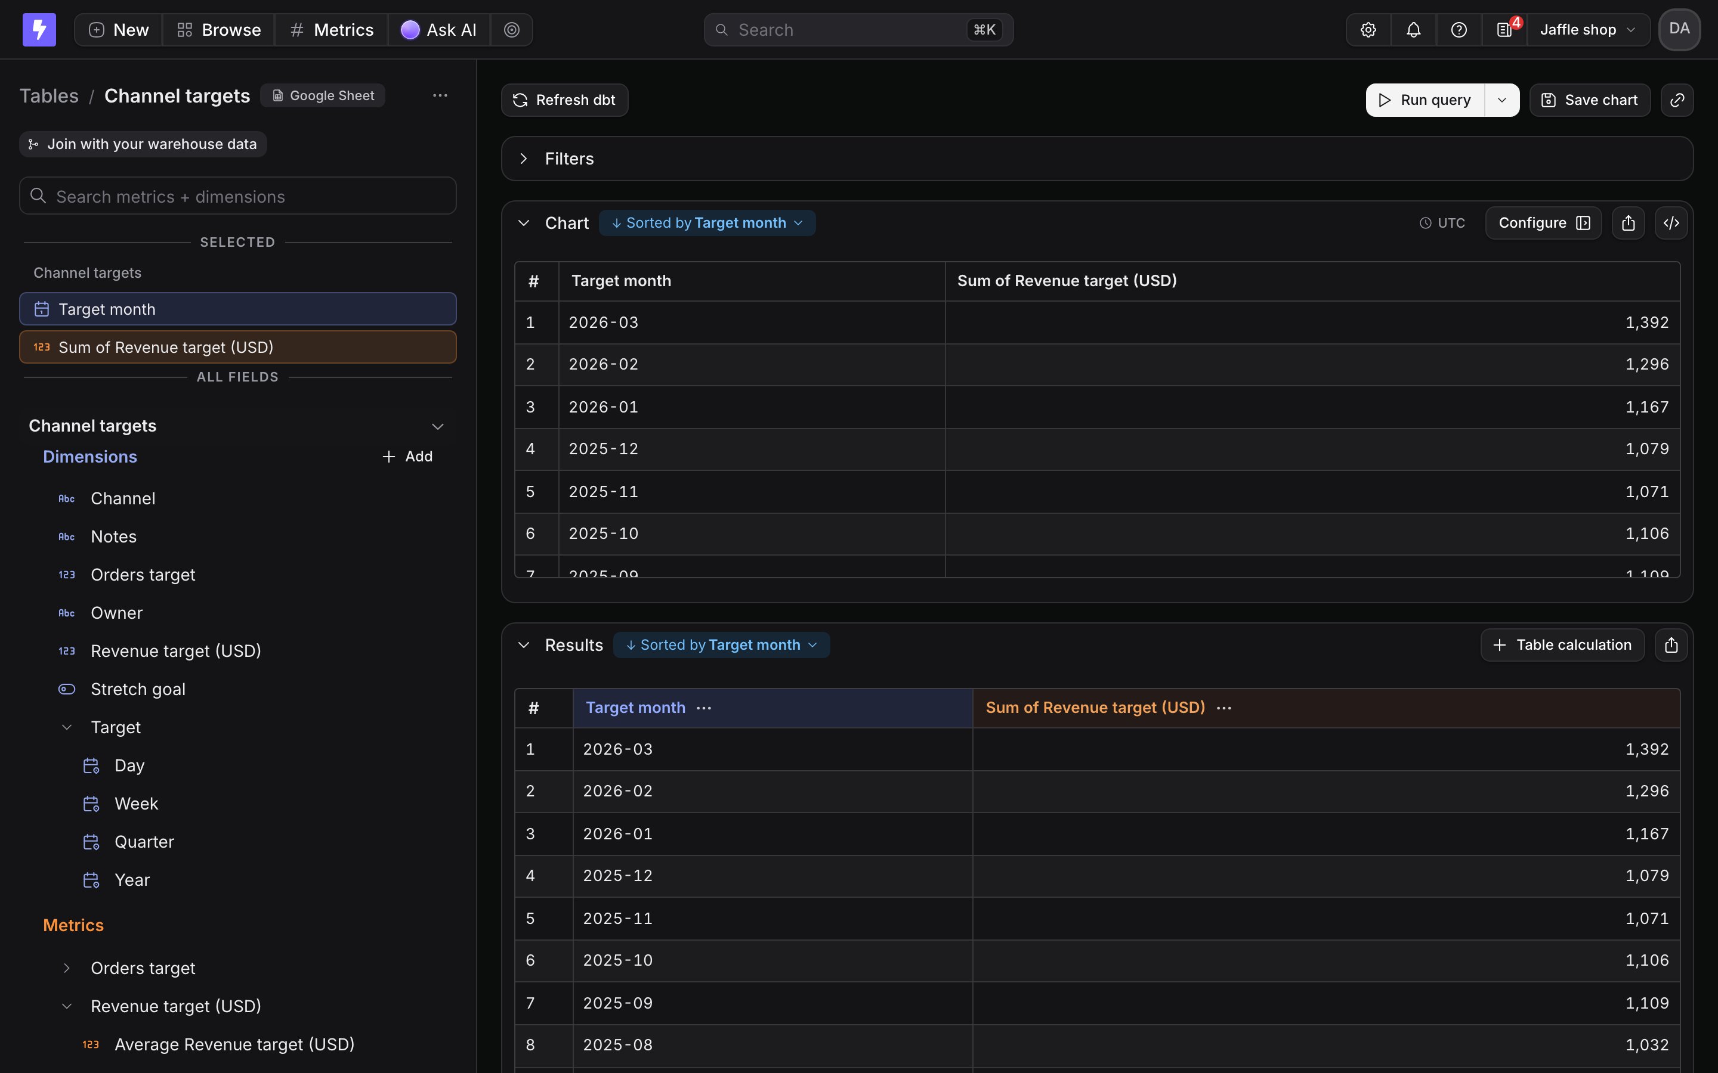Click Save chart button

(x=1590, y=100)
